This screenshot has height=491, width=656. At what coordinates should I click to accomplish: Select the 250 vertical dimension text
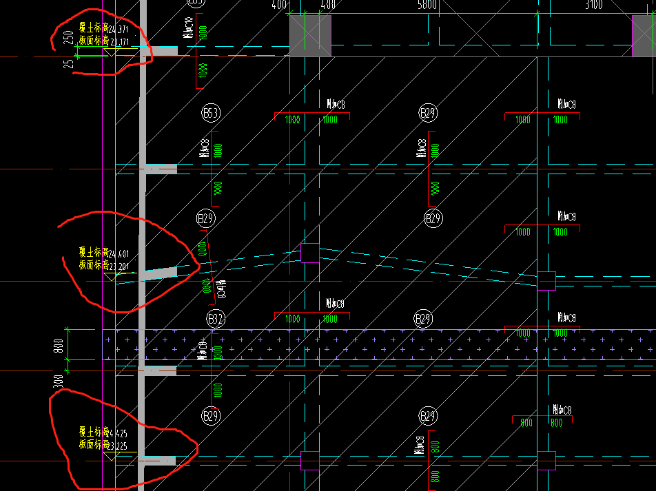[x=68, y=37]
